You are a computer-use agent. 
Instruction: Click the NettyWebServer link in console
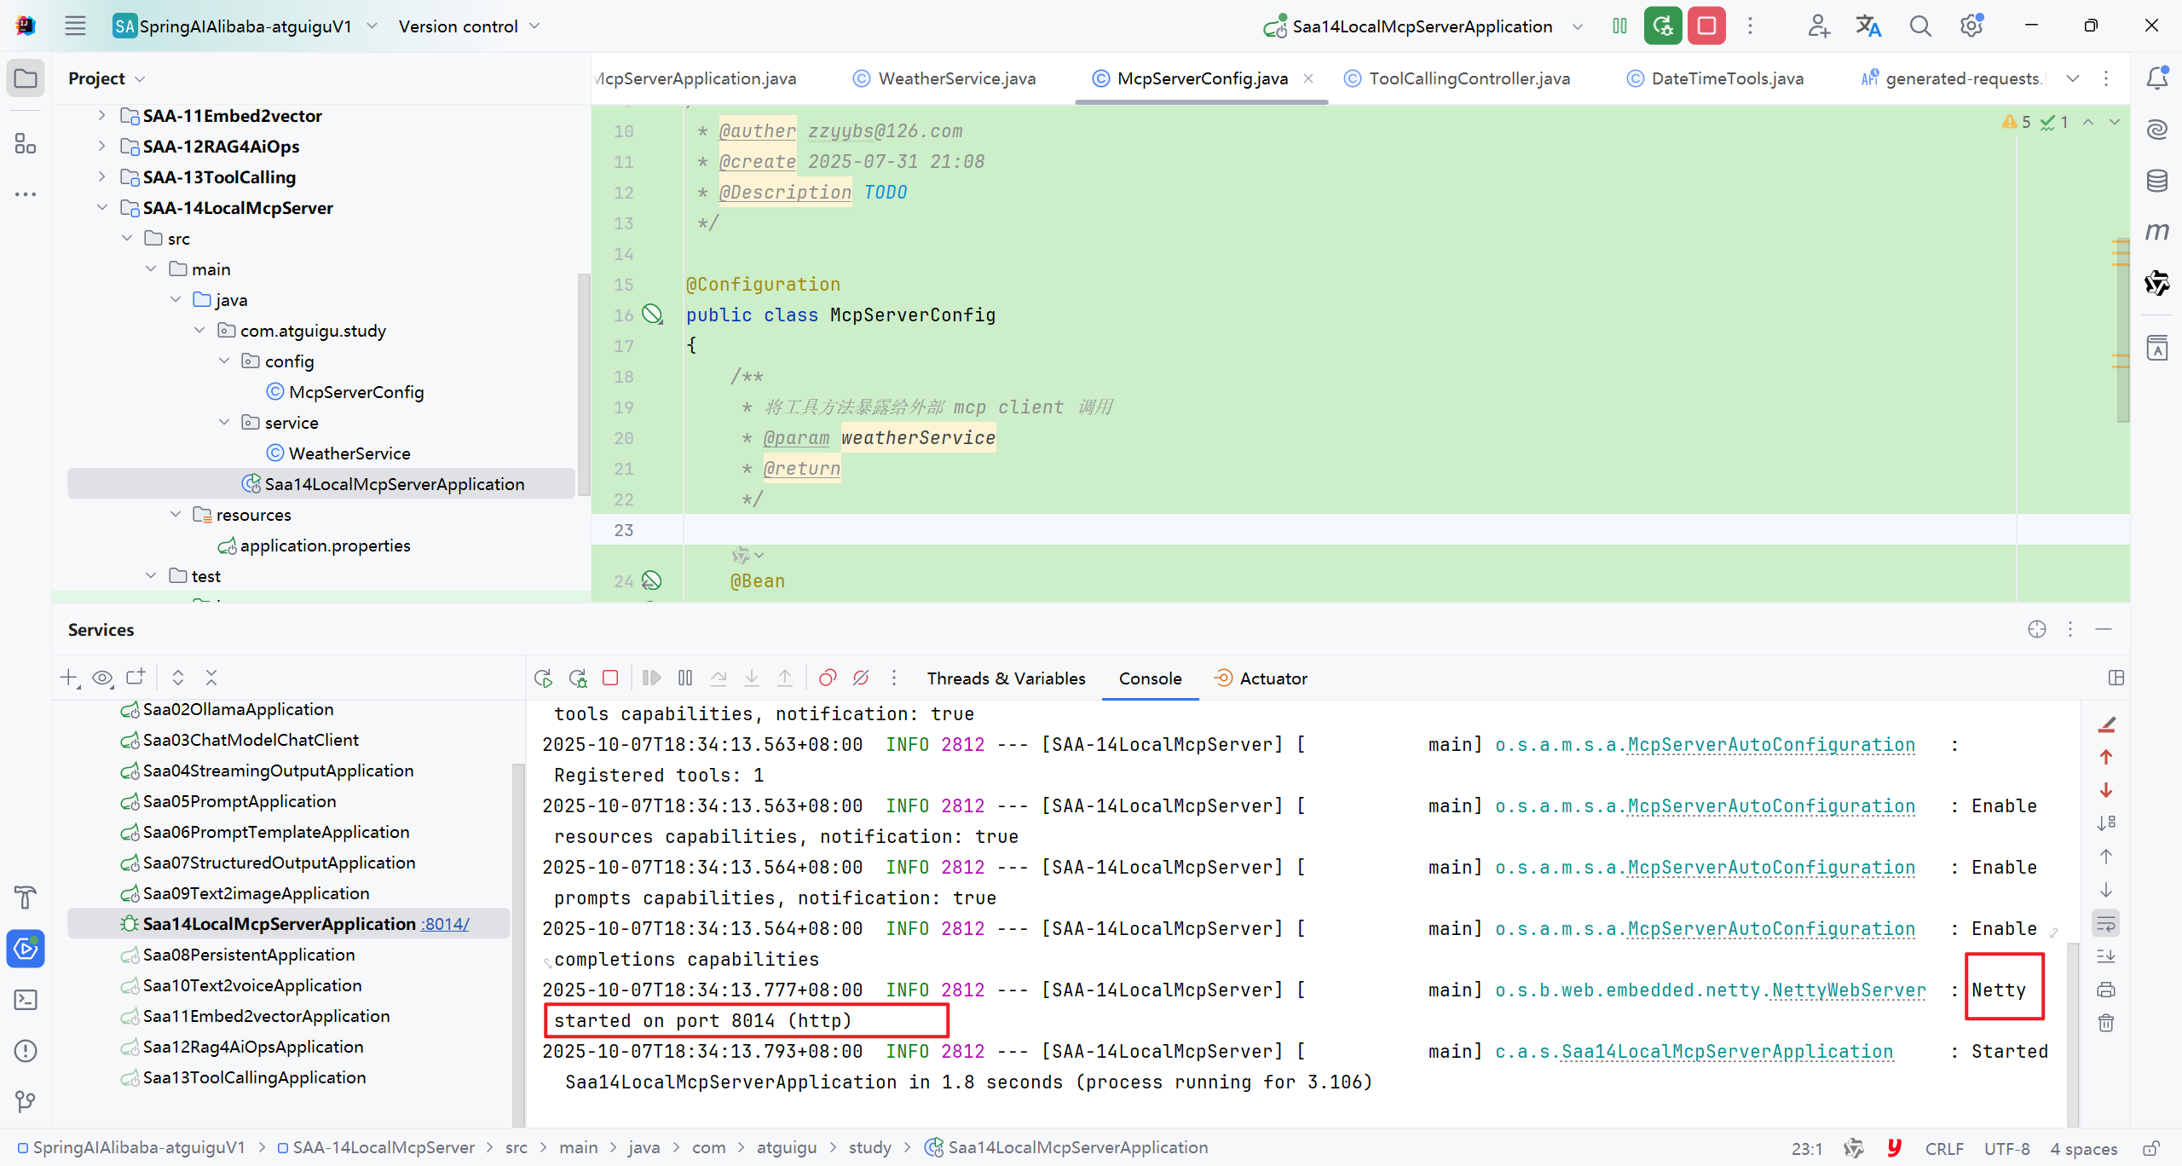[x=1848, y=990]
